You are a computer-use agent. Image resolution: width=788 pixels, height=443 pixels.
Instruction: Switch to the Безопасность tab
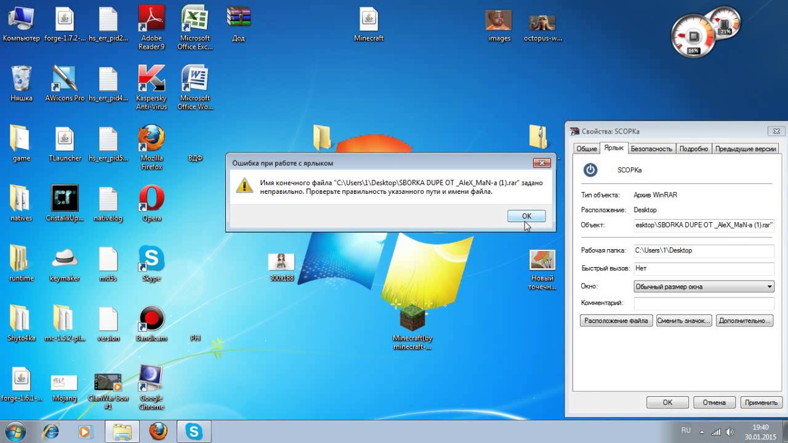[x=651, y=148]
